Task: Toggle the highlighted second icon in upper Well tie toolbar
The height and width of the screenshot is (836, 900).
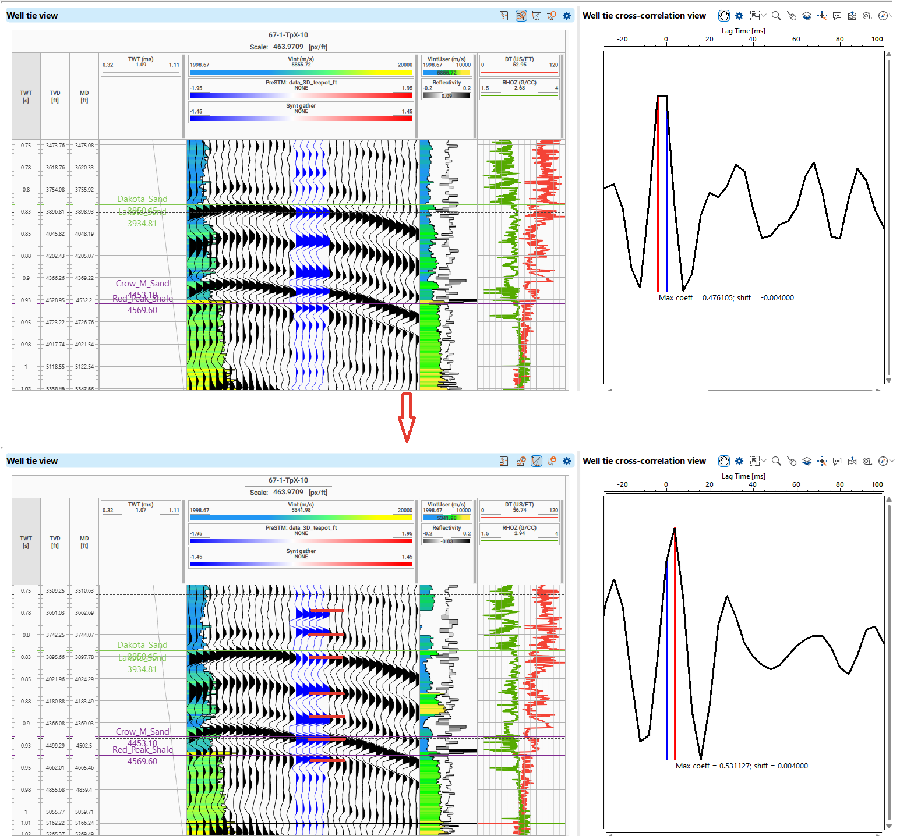Action: 521,16
